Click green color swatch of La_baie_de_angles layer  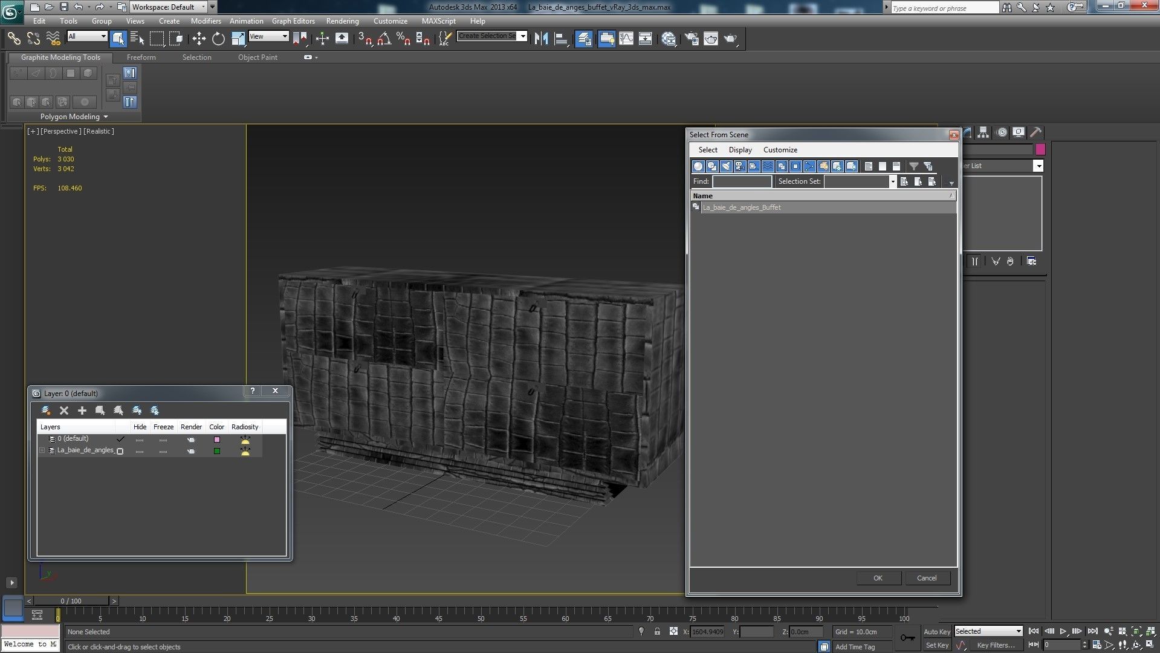pyautogui.click(x=217, y=451)
